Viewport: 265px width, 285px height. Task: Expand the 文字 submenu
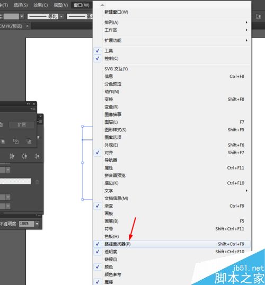172,191
